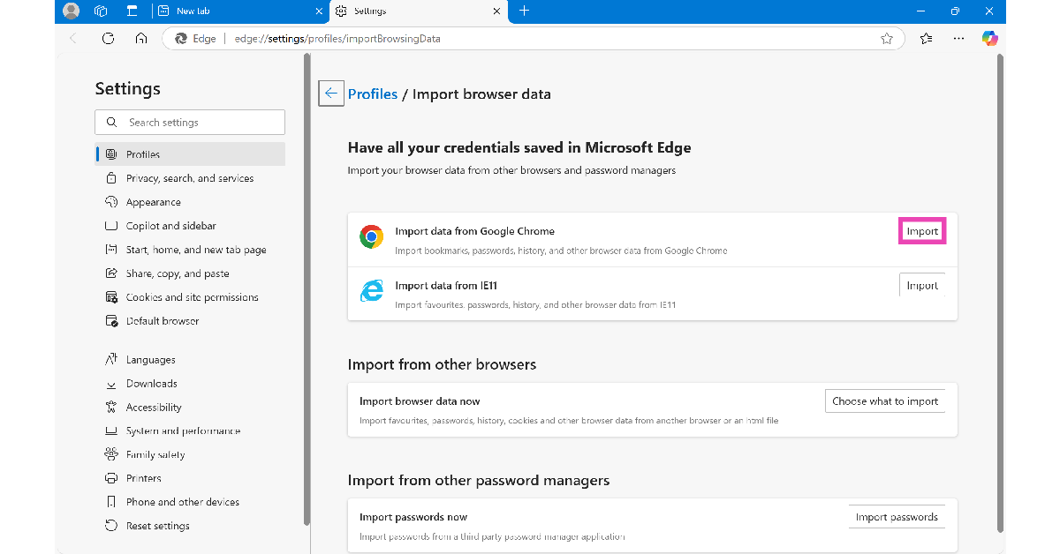
Task: Click Import for IE11 data
Action: tap(922, 285)
